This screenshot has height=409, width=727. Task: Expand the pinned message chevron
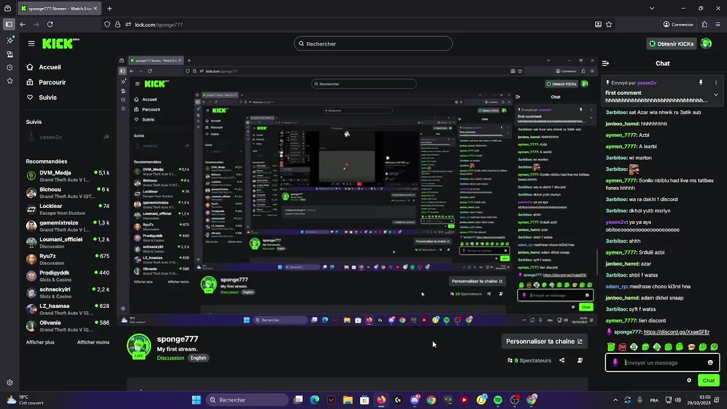tap(716, 95)
